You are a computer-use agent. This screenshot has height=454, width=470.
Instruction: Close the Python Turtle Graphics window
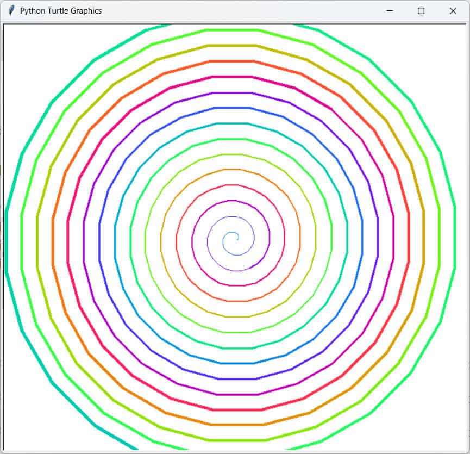(453, 11)
